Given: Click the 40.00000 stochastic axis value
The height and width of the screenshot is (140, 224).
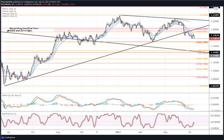Looking at the screenshot, I should point(215,122).
